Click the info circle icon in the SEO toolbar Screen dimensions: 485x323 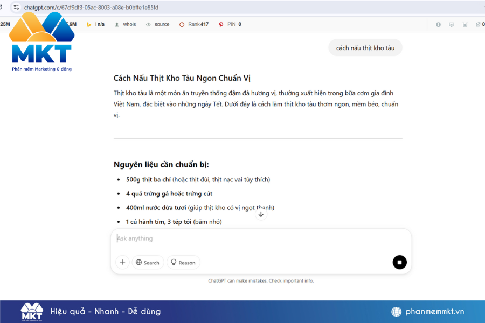(x=438, y=24)
